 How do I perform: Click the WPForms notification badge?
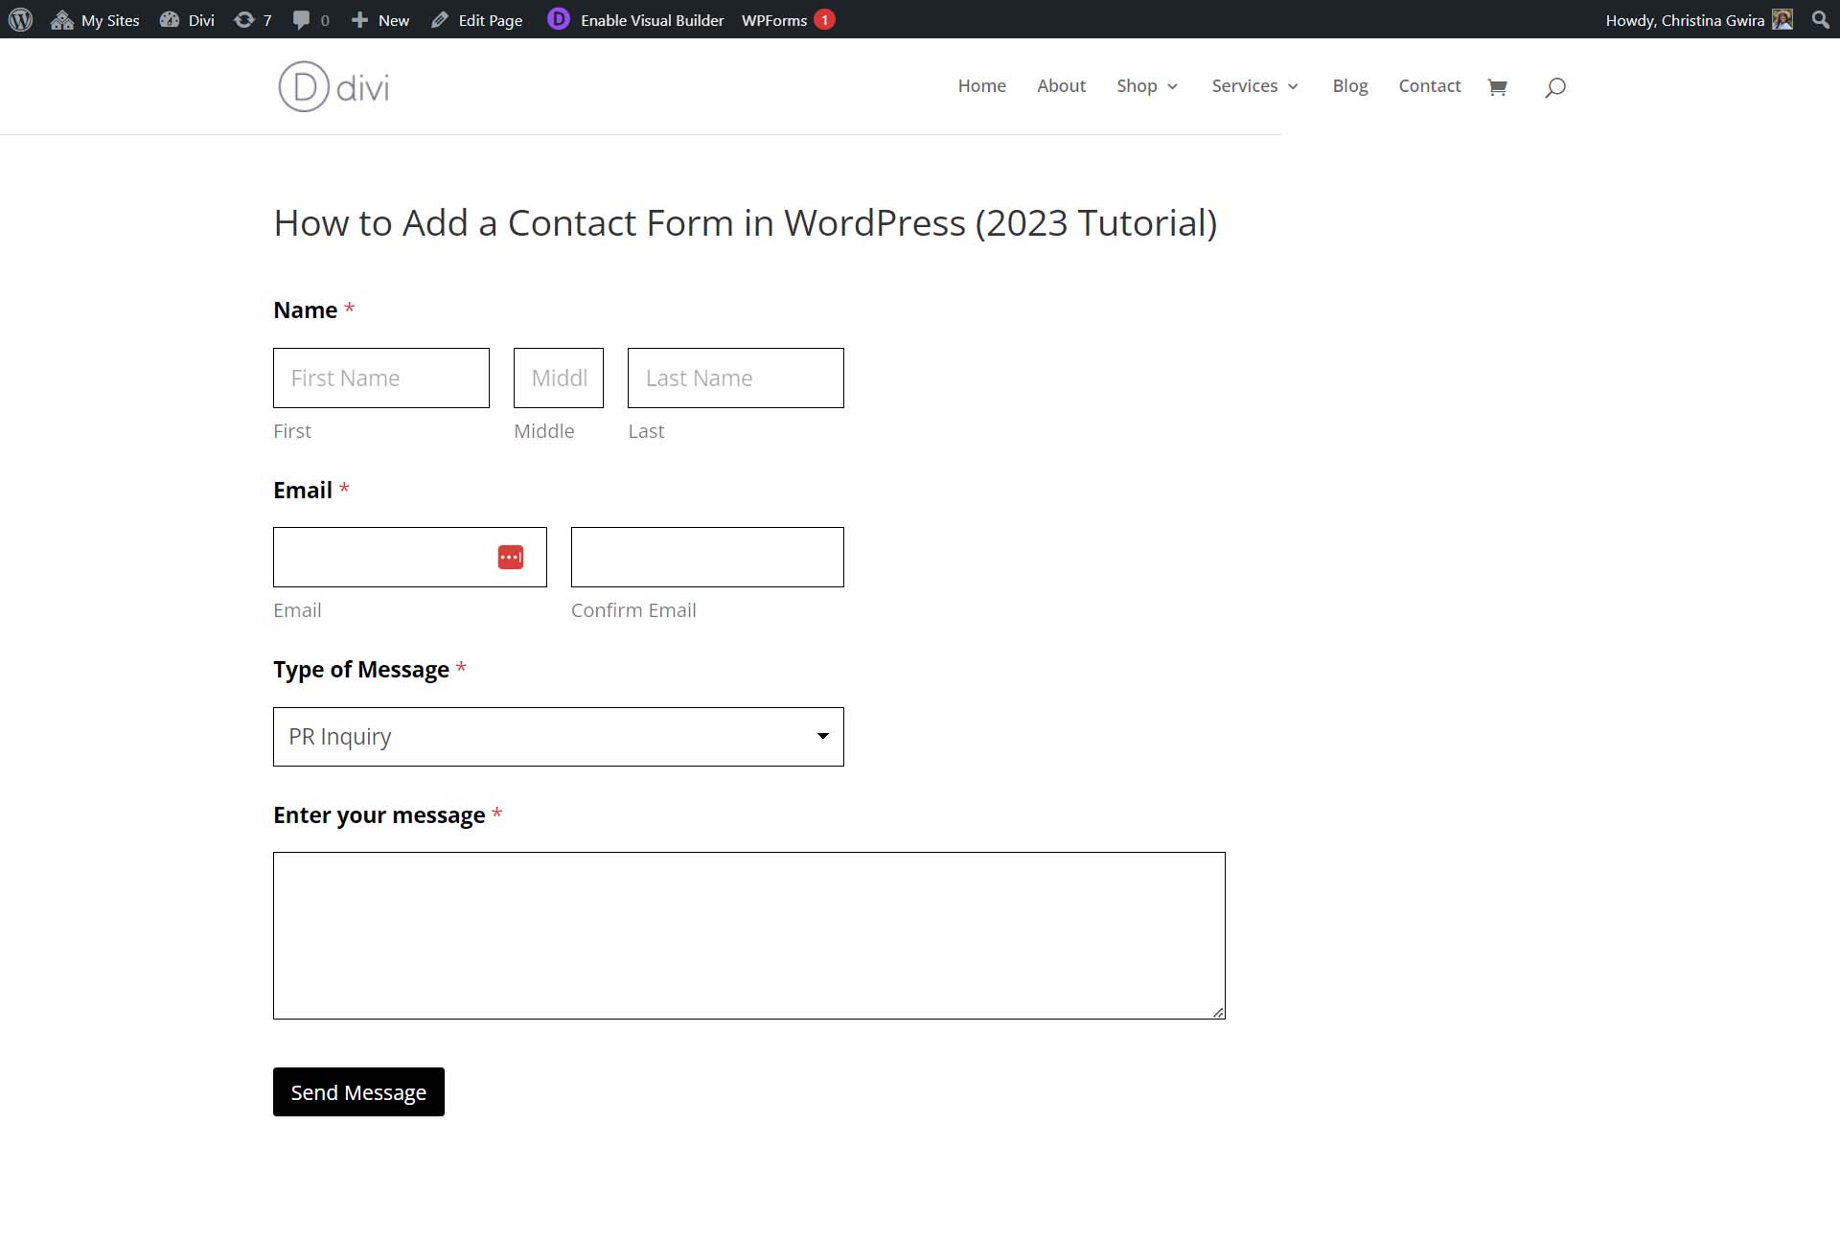coord(825,18)
